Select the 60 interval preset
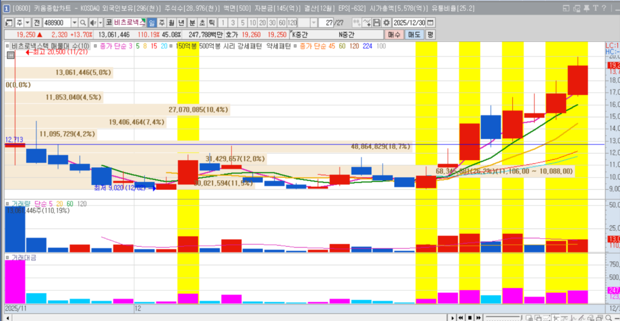Viewport: 620px width, 321px height. click(x=282, y=22)
